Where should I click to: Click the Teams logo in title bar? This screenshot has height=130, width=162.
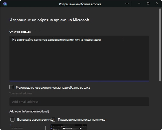[5, 4]
